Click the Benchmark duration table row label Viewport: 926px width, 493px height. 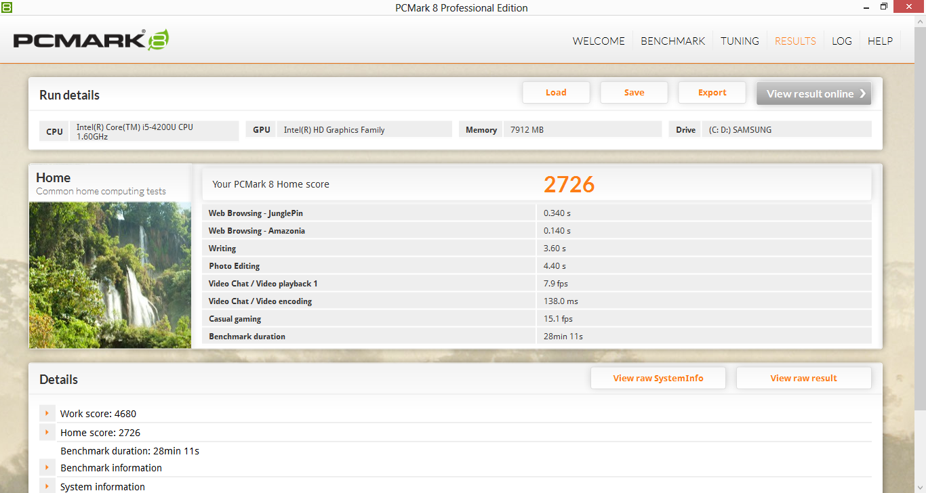247,337
